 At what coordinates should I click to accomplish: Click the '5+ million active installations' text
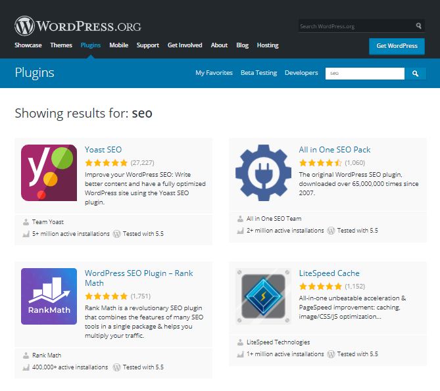[x=71, y=234]
